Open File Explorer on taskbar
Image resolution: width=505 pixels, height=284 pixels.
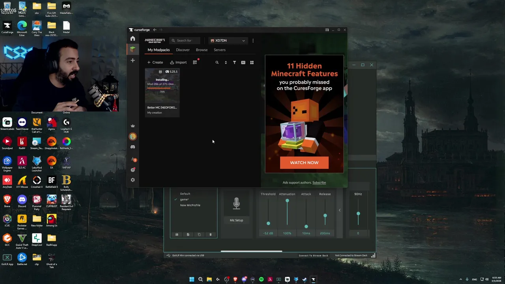(209, 279)
